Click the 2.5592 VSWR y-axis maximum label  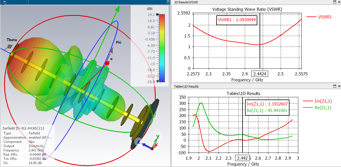184,13
